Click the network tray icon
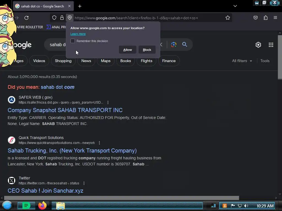Screen dimensions: 282x211 [239, 206]
